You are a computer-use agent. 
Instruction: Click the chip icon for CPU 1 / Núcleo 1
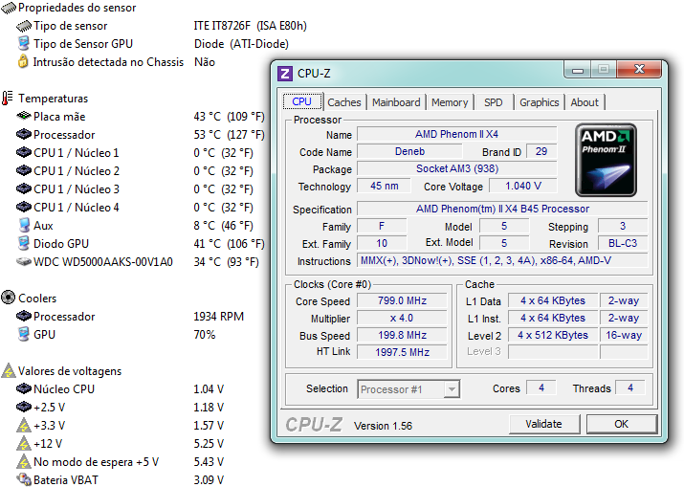pyautogui.click(x=24, y=153)
